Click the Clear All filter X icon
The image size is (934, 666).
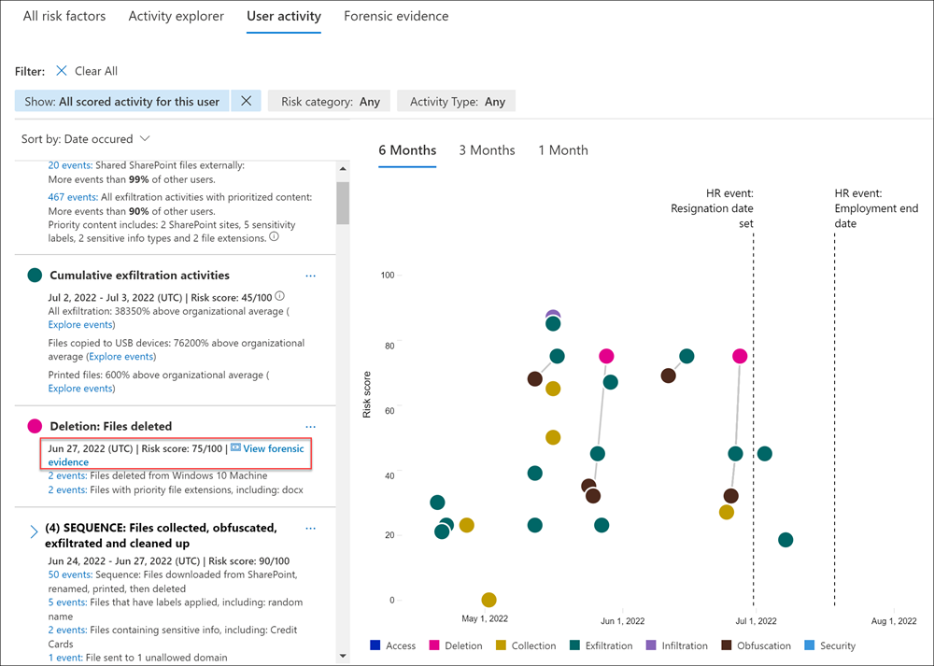coord(62,71)
